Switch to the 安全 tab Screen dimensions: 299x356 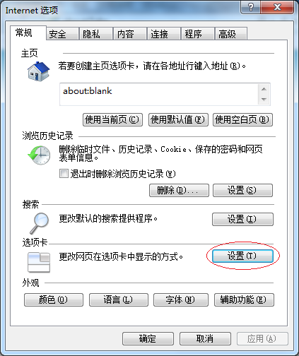click(x=62, y=34)
